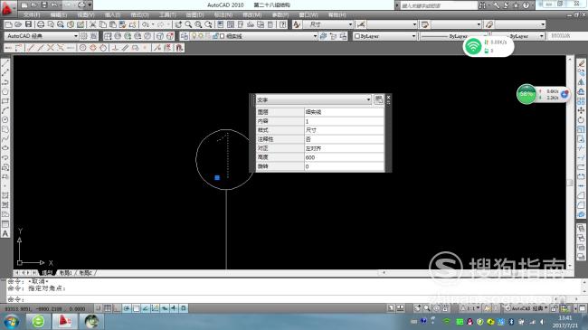The width and height of the screenshot is (588, 330).
Task: Click the Zoom previous icon
Action: 208,24
